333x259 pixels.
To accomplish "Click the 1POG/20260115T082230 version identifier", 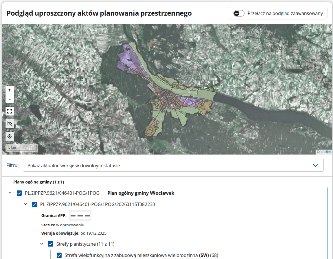I will [x=98, y=204].
